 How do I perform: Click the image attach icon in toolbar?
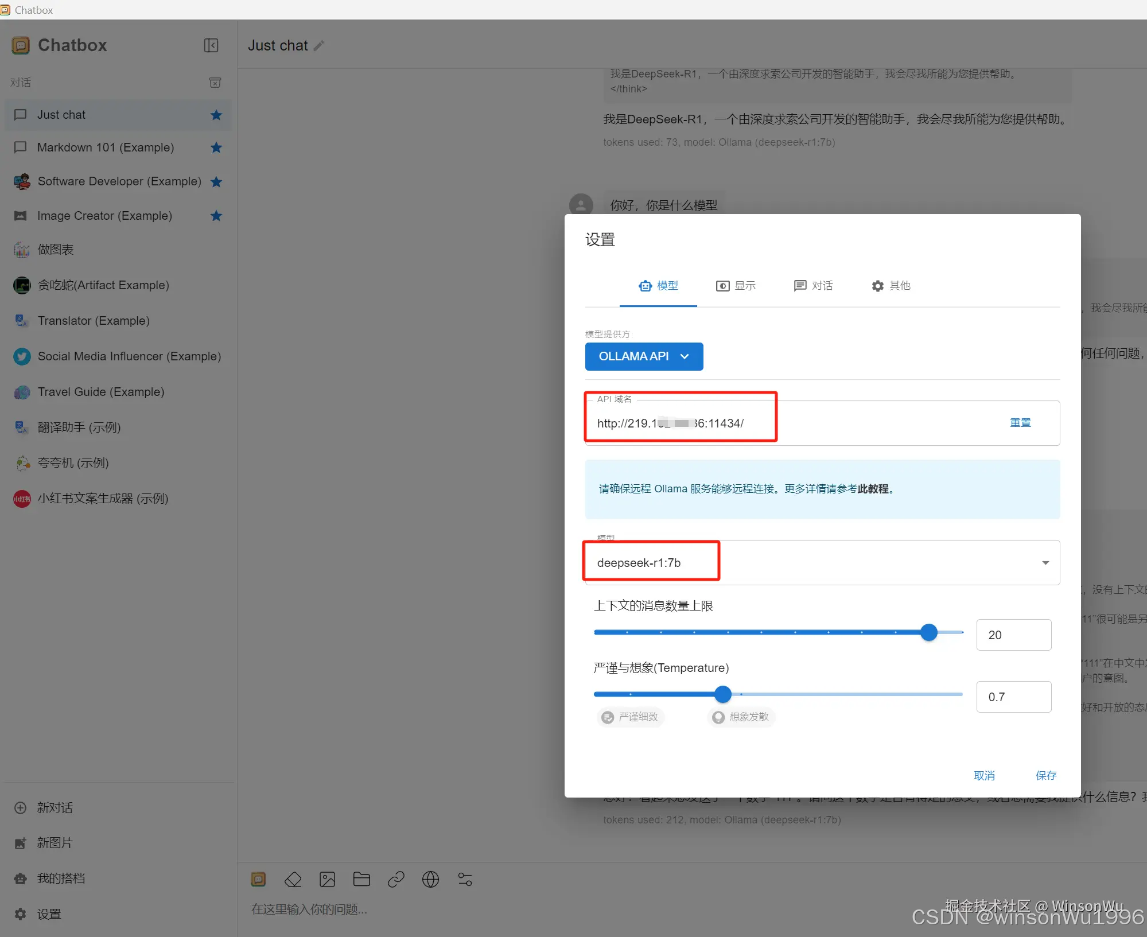327,879
